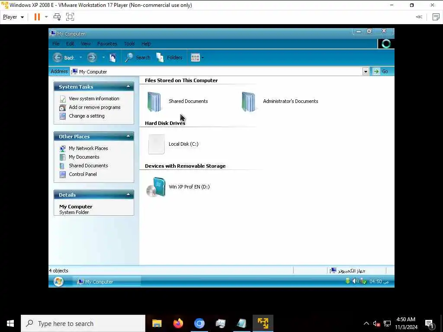Open the Forward history dropdown arrow

(x=103, y=57)
